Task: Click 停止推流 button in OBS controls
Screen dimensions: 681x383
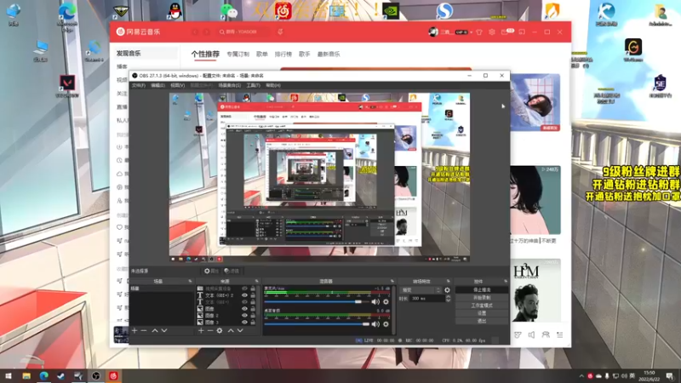Action: click(482, 289)
